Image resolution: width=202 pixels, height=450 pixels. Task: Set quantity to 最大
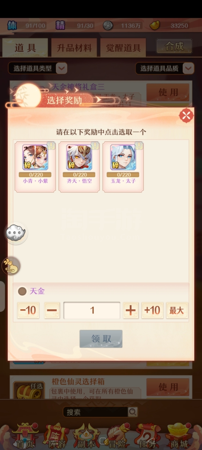point(177,310)
